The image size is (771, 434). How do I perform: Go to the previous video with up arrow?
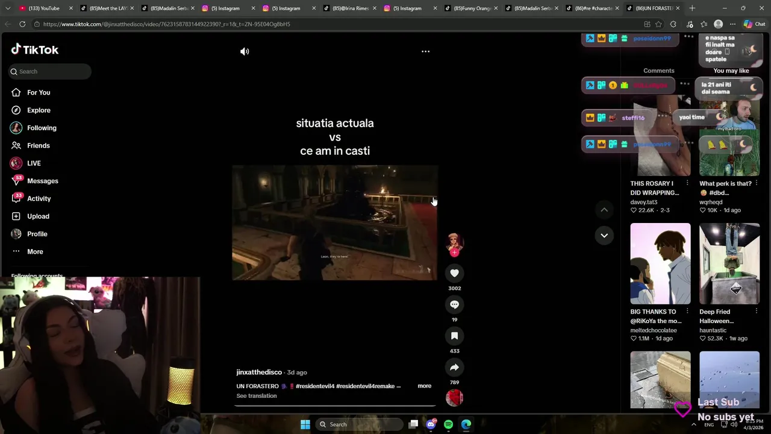pyautogui.click(x=604, y=210)
